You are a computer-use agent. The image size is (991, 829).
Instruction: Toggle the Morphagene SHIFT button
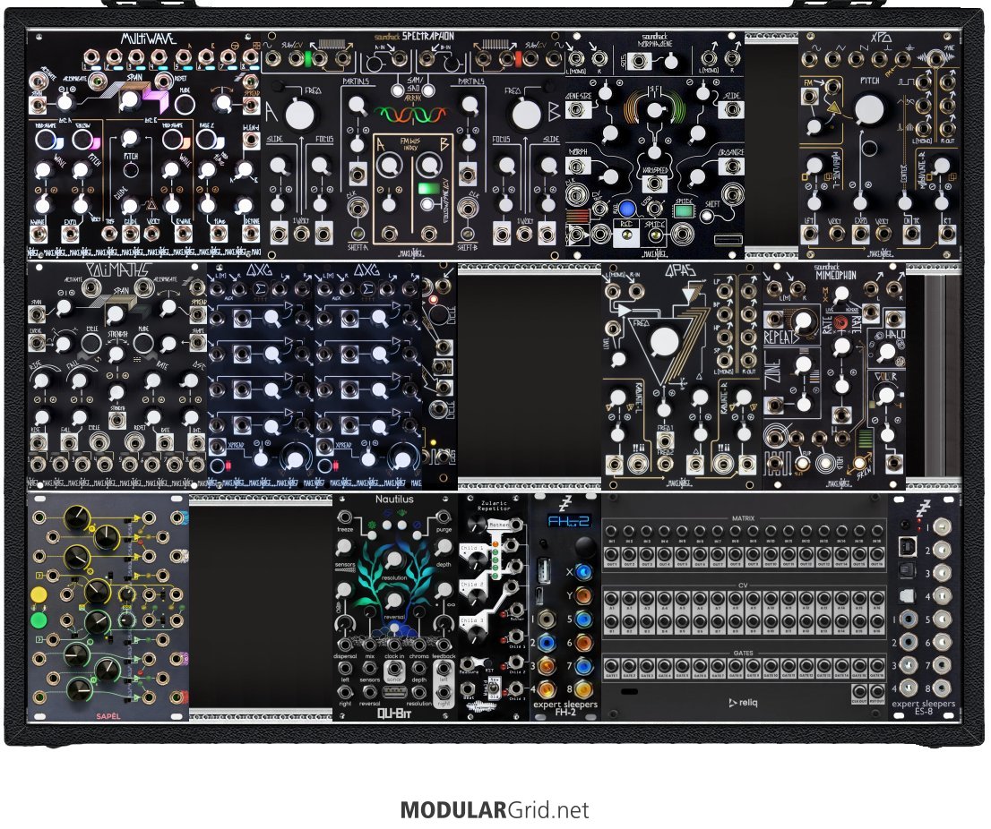click(x=706, y=216)
